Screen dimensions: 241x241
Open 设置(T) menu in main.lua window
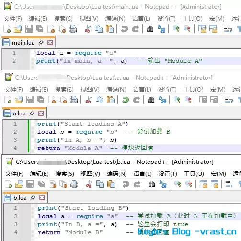click(166, 19)
